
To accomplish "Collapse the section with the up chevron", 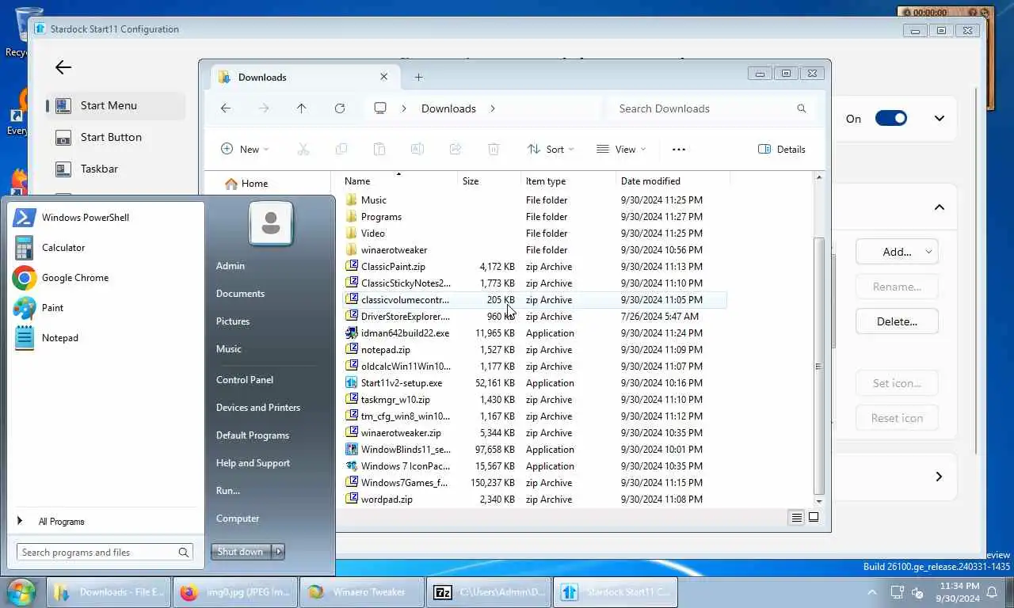I will click(x=940, y=207).
